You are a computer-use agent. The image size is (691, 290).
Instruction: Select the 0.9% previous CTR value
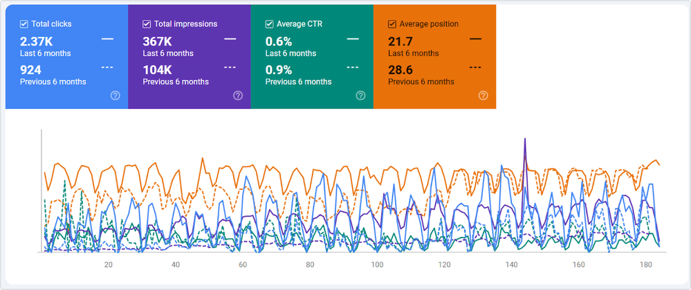[x=279, y=70]
